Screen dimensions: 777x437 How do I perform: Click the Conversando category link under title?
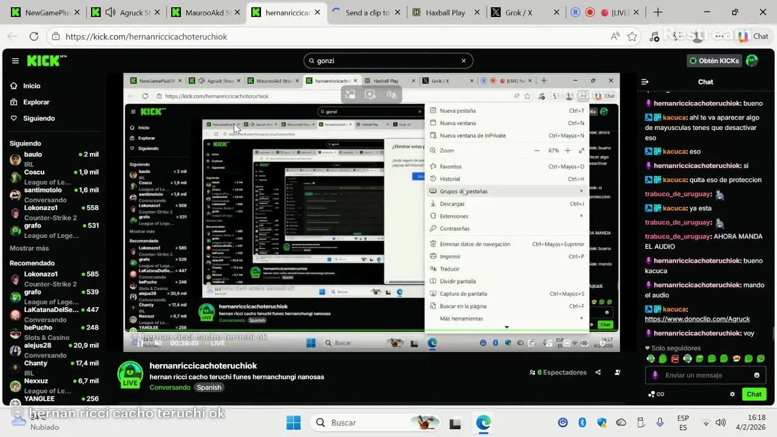click(170, 387)
